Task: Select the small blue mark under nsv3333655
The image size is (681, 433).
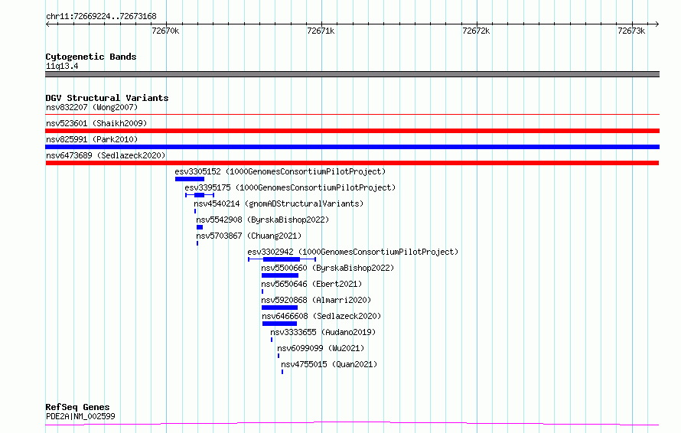Action: (x=272, y=340)
